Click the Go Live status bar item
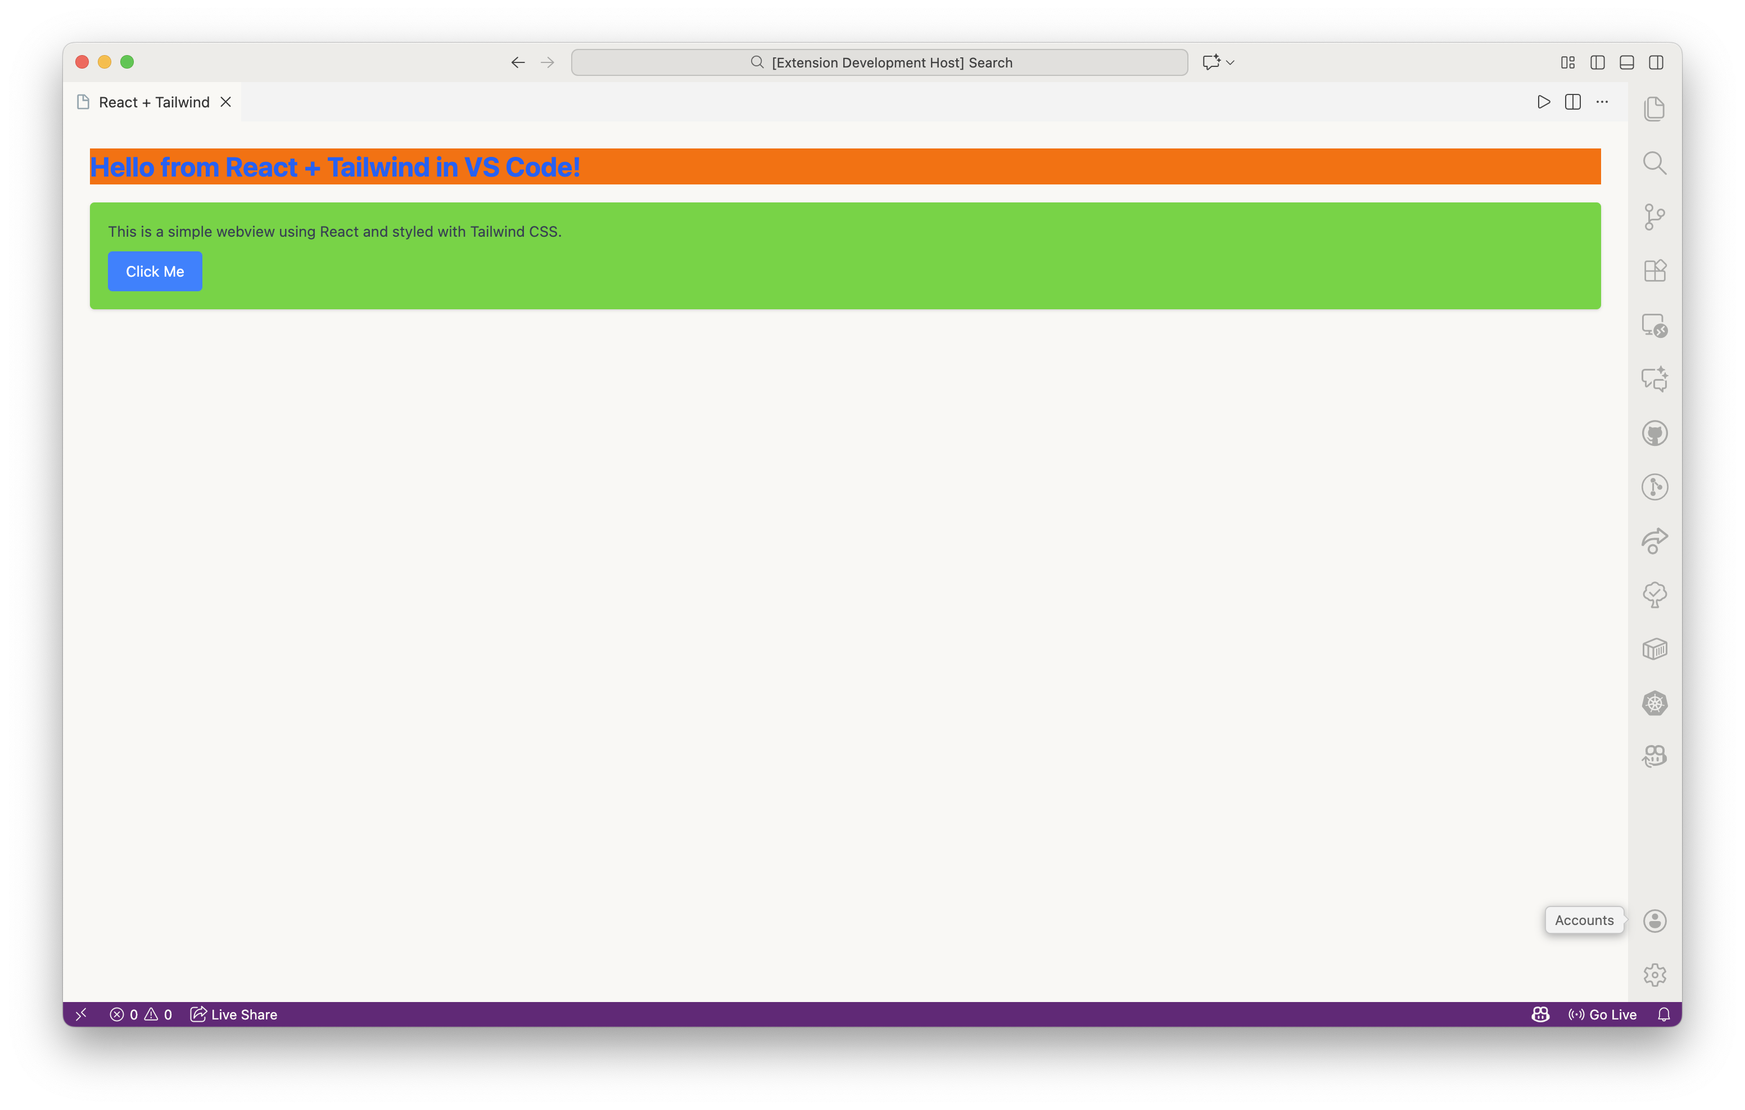 point(1602,1014)
